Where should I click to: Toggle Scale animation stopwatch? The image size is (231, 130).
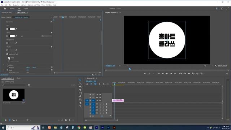pos(8,70)
